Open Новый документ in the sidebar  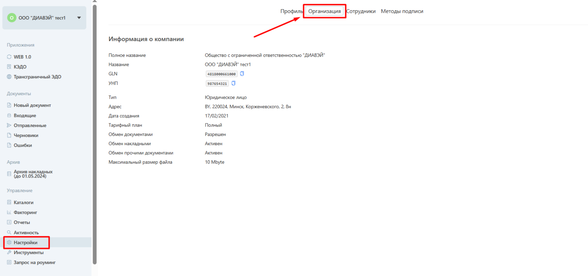32,105
